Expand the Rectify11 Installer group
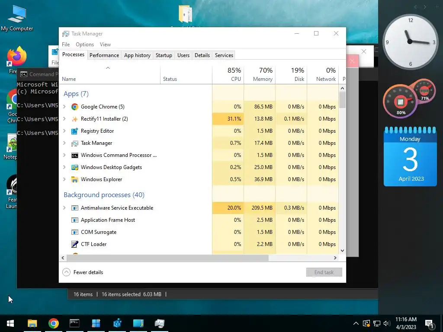 [64, 119]
